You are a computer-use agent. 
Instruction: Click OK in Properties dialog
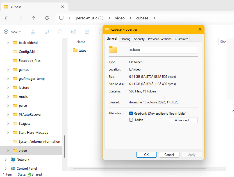click(x=146, y=155)
